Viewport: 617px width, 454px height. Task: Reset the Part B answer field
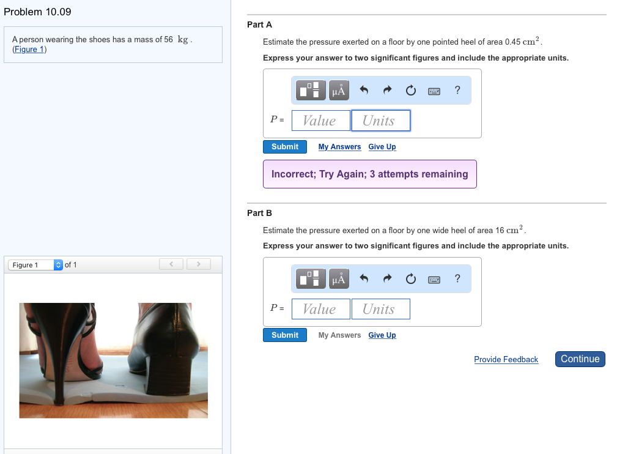(x=411, y=279)
